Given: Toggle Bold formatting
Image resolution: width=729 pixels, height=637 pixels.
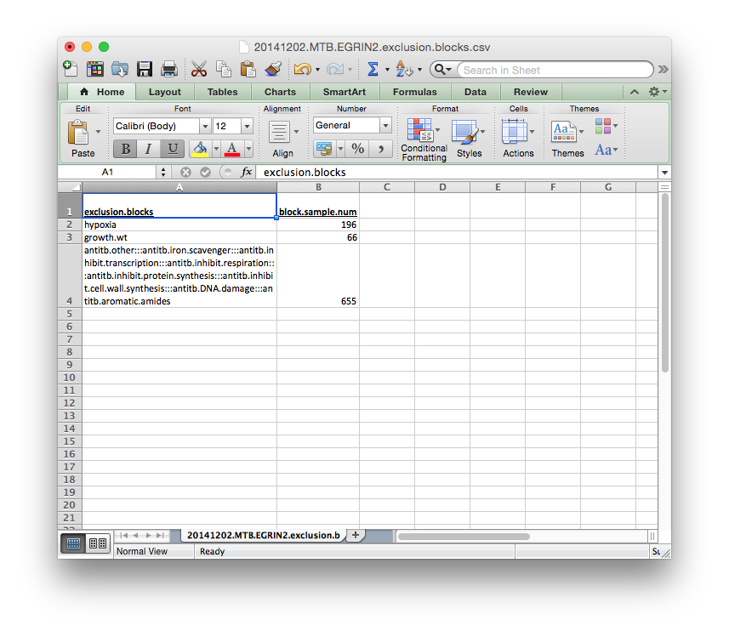Looking at the screenshot, I should coord(125,149).
